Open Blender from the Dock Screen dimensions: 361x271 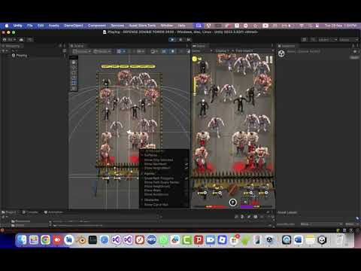coord(81,240)
